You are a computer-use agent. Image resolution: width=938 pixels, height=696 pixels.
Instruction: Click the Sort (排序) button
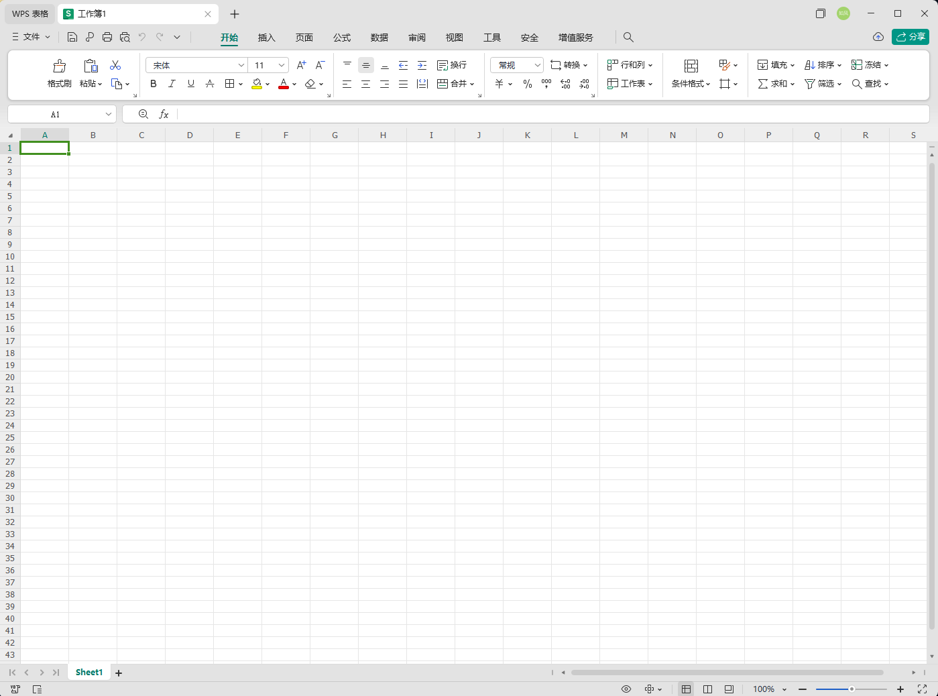point(823,65)
